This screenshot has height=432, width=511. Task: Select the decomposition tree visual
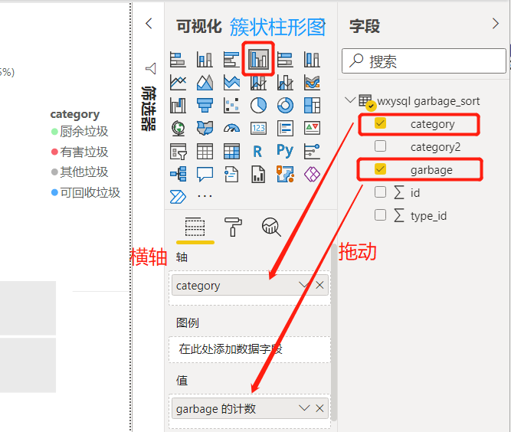[x=178, y=174]
